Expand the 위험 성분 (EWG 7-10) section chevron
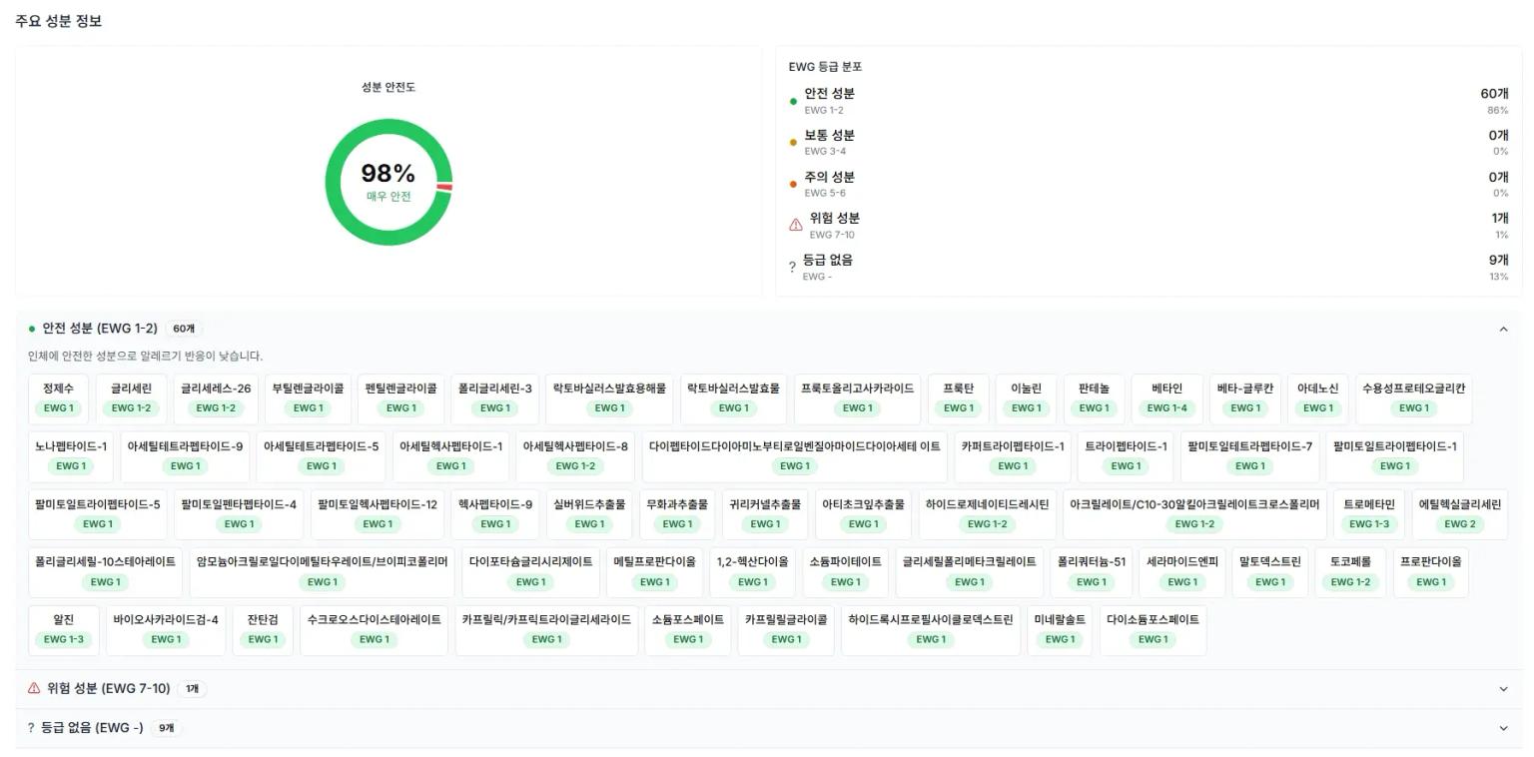 pyautogui.click(x=1503, y=689)
